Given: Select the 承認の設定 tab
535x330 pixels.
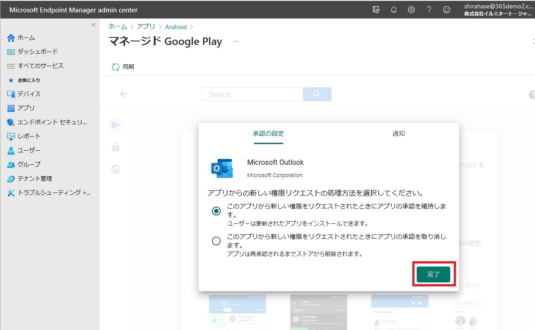Looking at the screenshot, I should 268,133.
